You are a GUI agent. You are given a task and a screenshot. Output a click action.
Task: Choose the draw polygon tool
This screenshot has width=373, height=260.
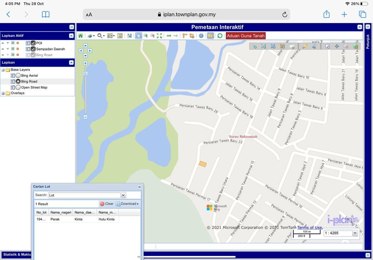(273, 46)
